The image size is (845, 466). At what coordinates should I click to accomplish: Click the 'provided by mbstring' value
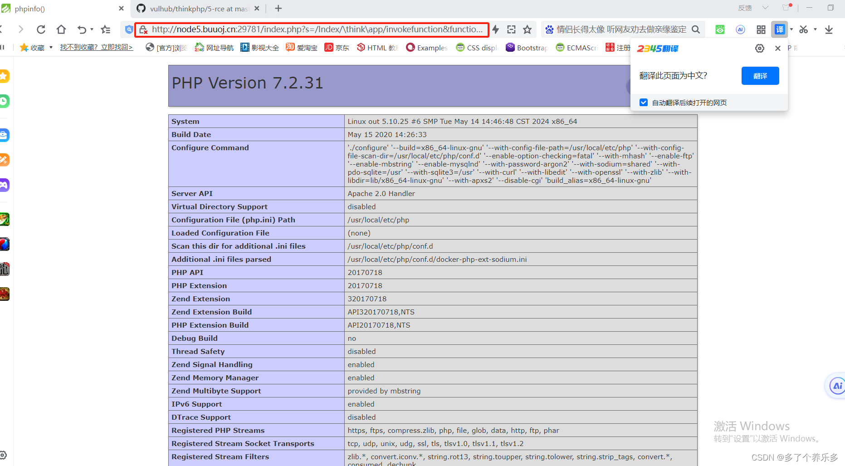[384, 391]
